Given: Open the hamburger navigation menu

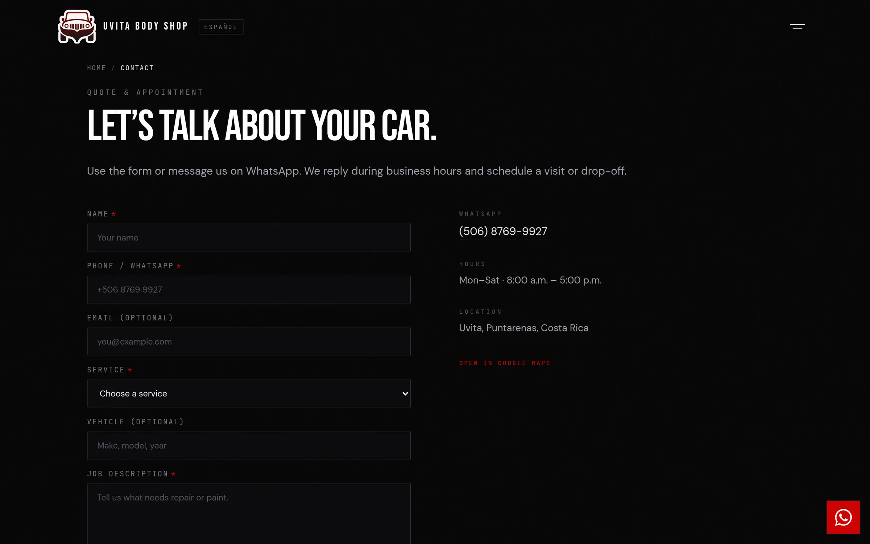Looking at the screenshot, I should pos(797,26).
